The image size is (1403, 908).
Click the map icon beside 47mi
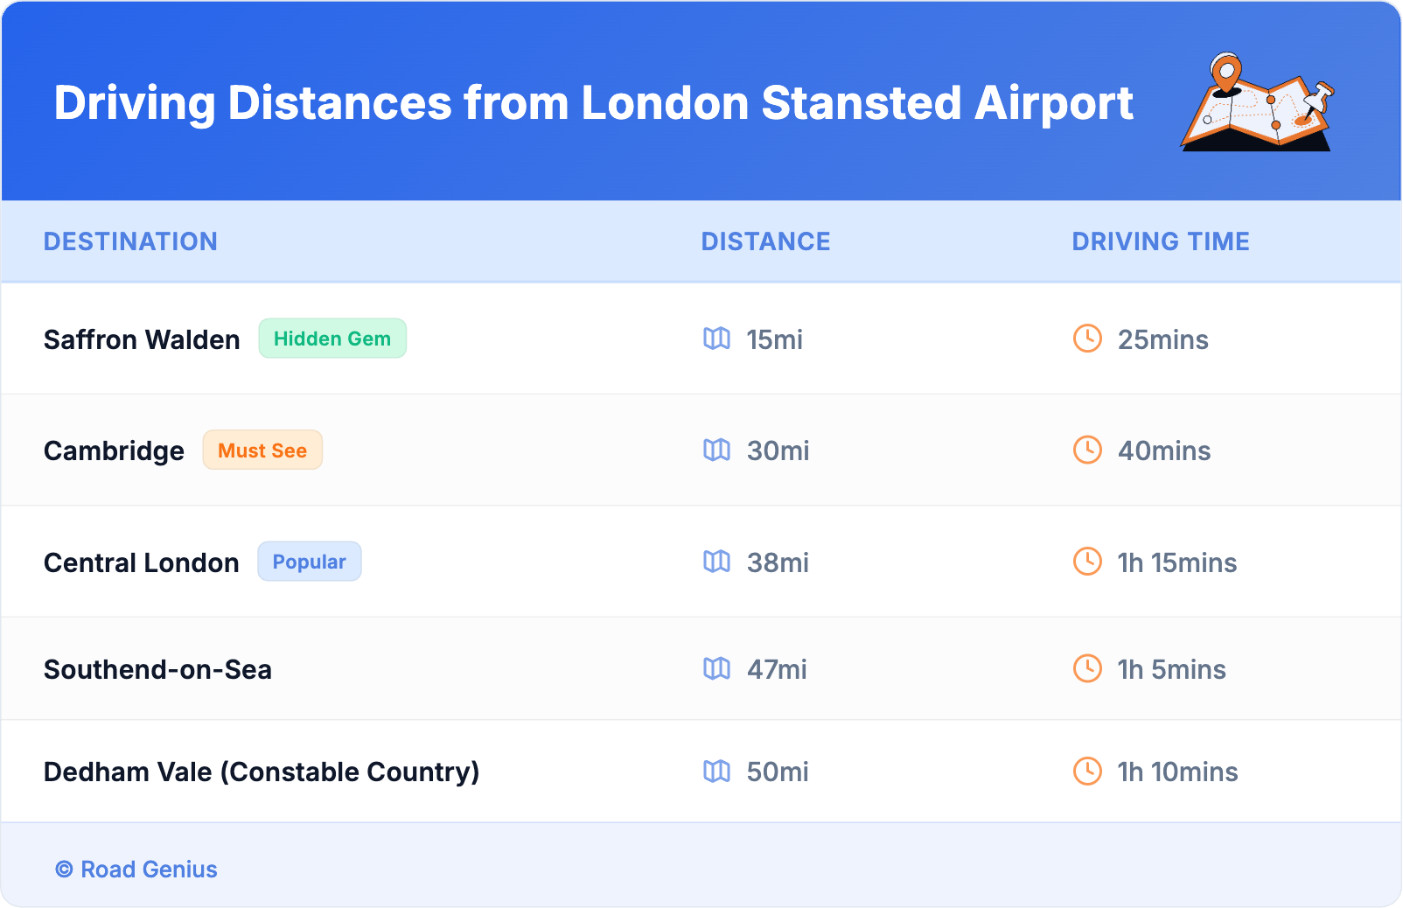point(716,669)
